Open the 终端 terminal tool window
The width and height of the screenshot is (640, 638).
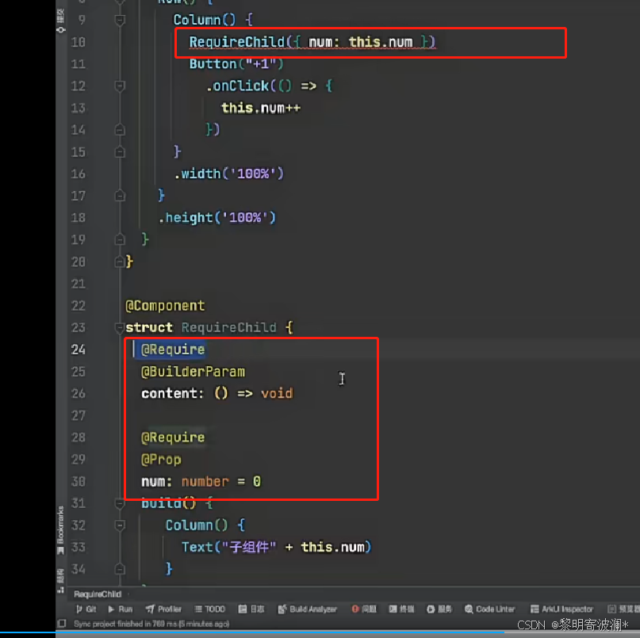(x=401, y=609)
